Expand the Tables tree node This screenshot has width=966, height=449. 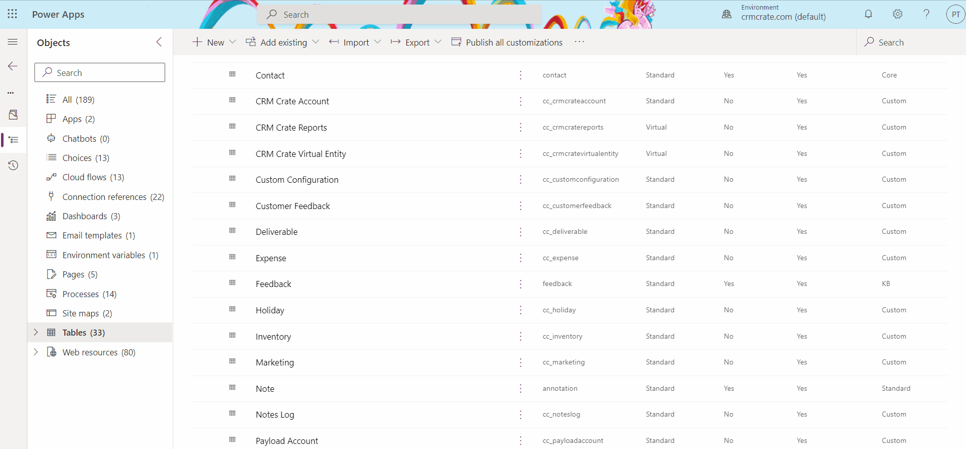pos(36,333)
